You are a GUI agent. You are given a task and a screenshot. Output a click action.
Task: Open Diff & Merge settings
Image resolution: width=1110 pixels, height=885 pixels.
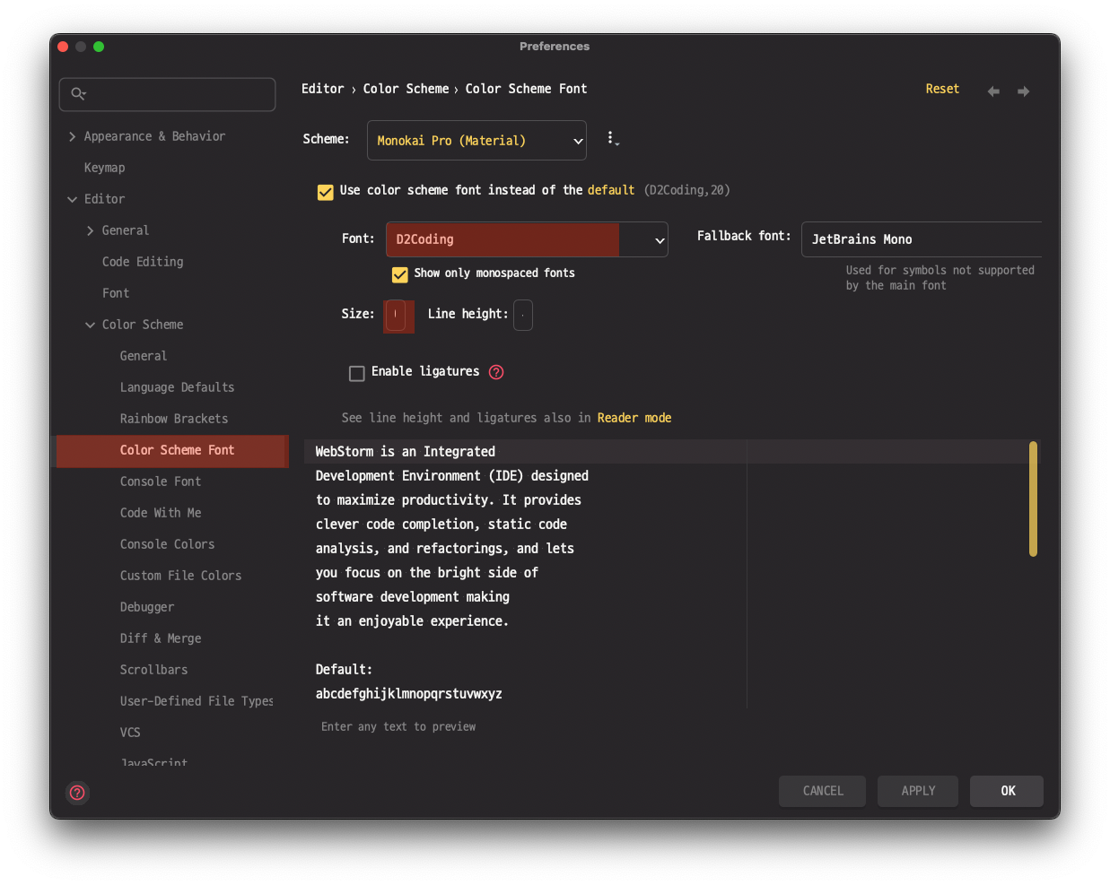pos(161,638)
